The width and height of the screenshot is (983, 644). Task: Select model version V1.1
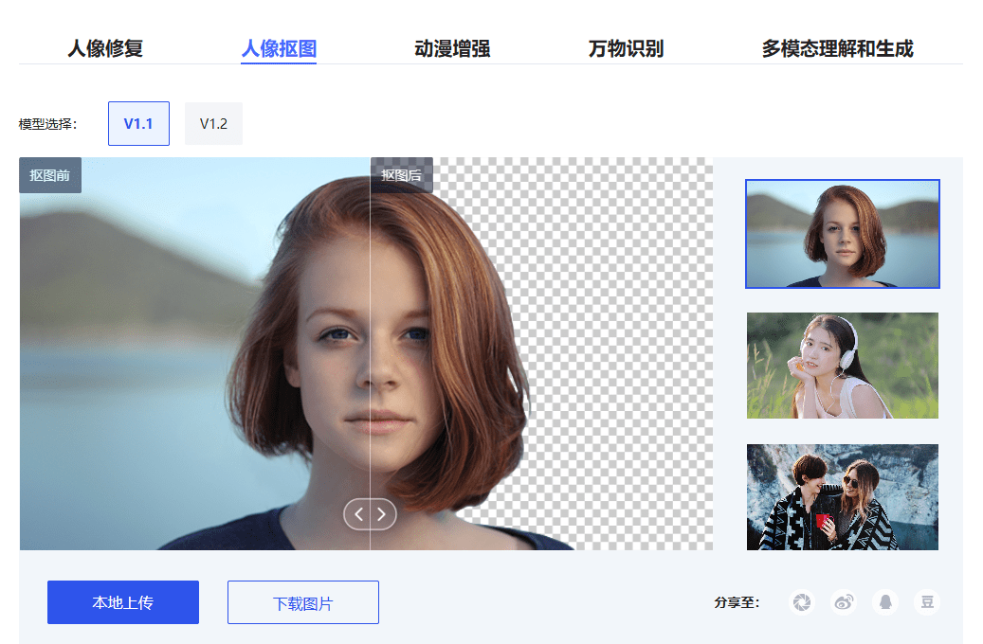(x=138, y=123)
